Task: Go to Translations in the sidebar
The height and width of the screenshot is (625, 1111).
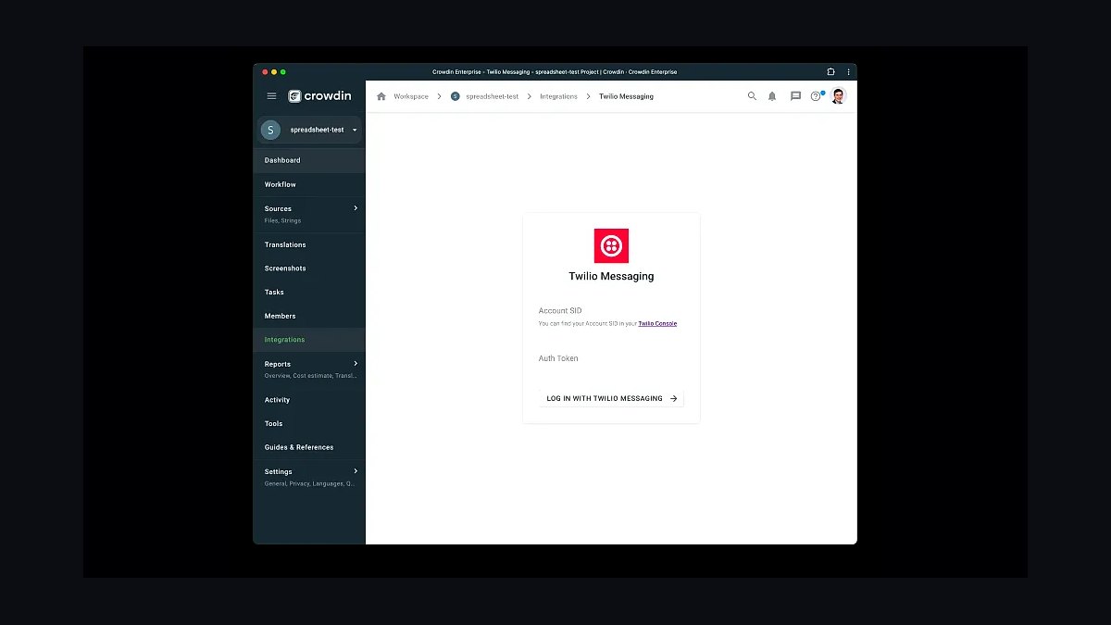Action: pyautogui.click(x=309, y=244)
